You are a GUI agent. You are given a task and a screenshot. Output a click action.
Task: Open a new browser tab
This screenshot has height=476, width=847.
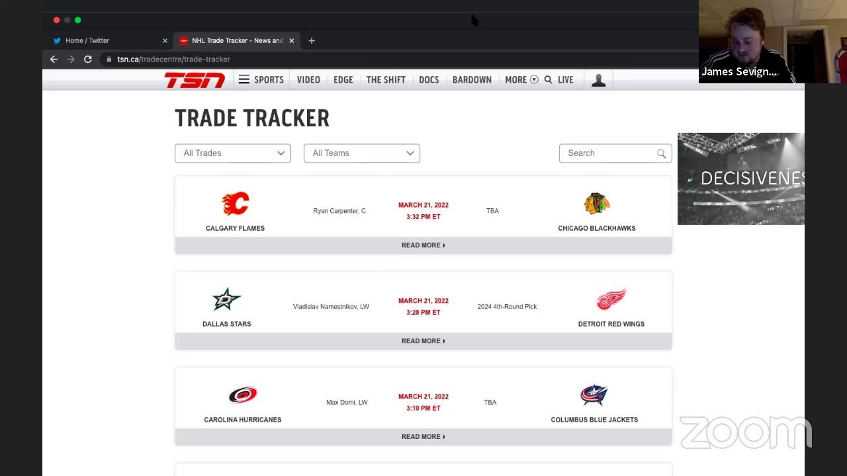click(312, 40)
